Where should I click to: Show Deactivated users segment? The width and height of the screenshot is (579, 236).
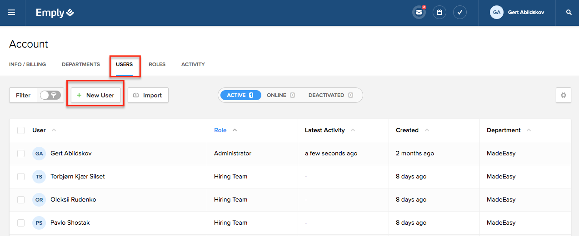(x=330, y=95)
